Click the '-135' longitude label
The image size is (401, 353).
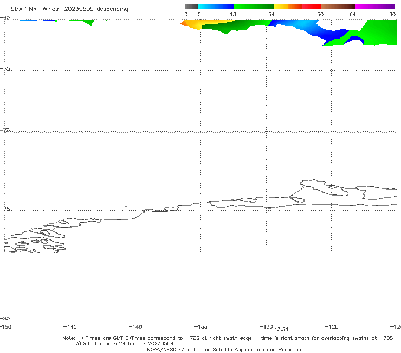click(200, 326)
